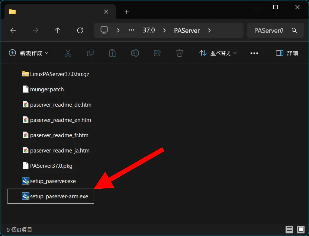Click the PAServer breadcrumb
309x236 pixels.
[x=187, y=31]
